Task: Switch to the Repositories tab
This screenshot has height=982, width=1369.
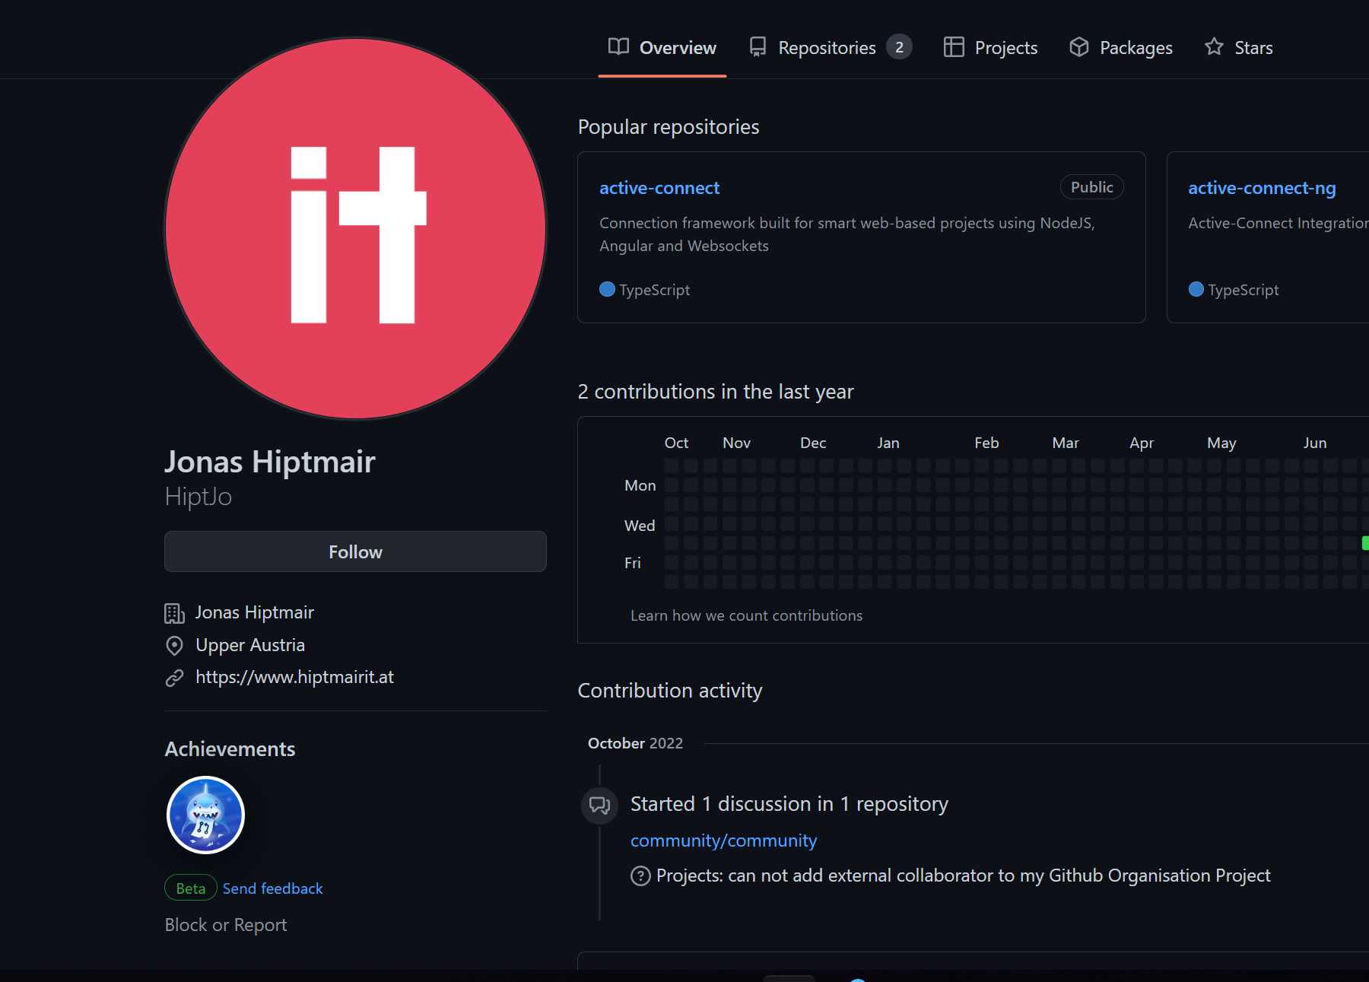Action: point(831,47)
